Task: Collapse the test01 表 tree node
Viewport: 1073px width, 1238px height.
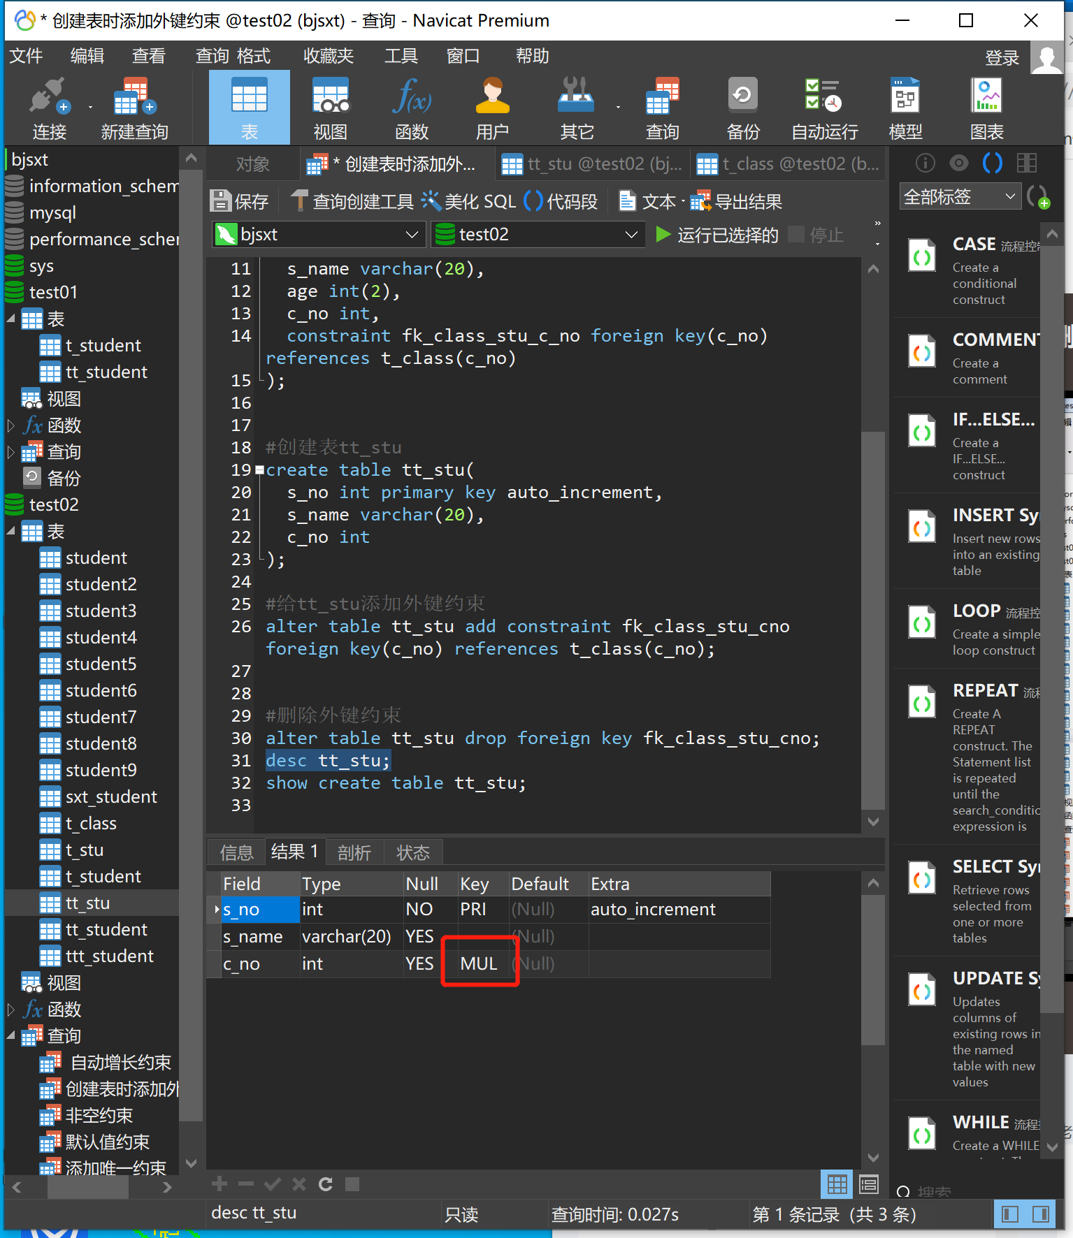Action: (11, 319)
